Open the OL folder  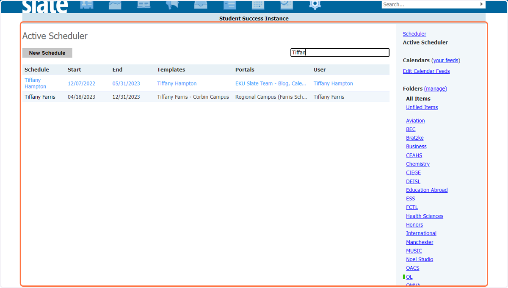(x=409, y=277)
